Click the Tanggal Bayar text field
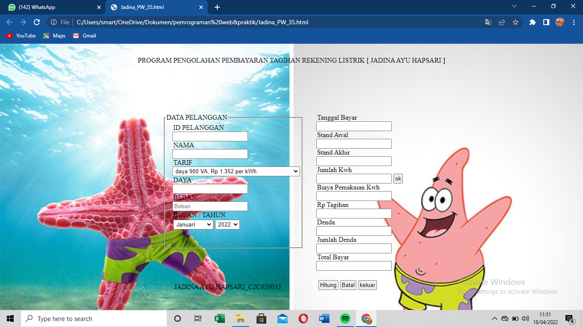The image size is (583, 327). (354, 126)
